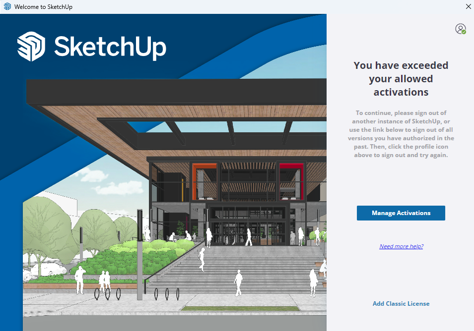Open the Need more help? link
The width and height of the screenshot is (474, 331).
pos(401,246)
